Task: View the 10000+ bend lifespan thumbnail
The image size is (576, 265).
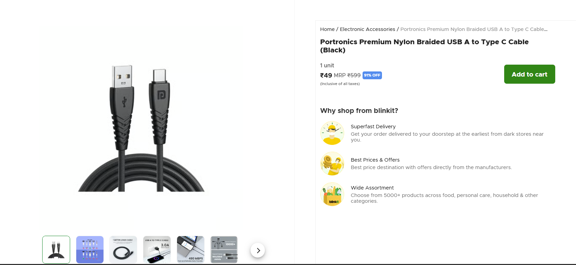Action: 224,250
